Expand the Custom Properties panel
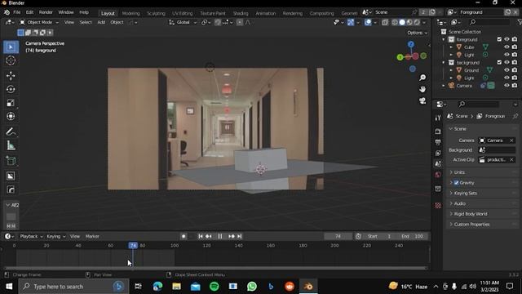 tap(471, 225)
